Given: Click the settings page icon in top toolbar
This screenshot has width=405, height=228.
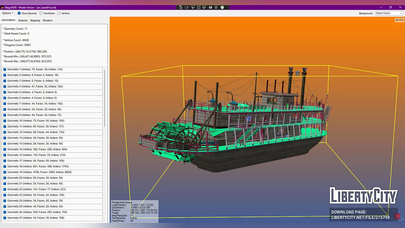Looking at the screenshot, I should [181, 7].
